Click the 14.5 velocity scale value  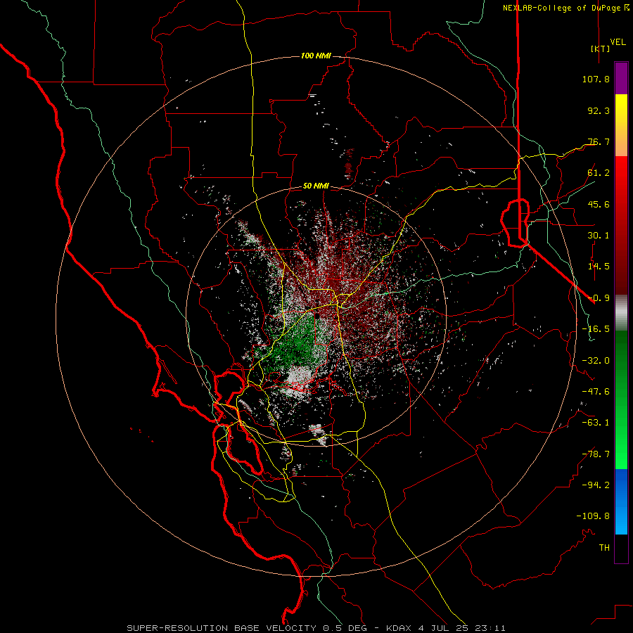click(599, 267)
